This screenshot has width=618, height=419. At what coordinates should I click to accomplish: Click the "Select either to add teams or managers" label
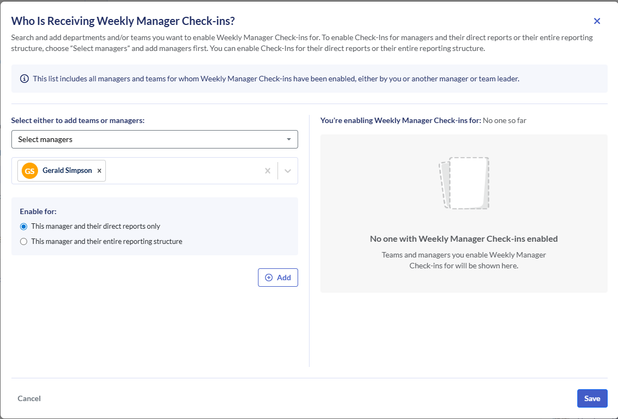(x=78, y=120)
